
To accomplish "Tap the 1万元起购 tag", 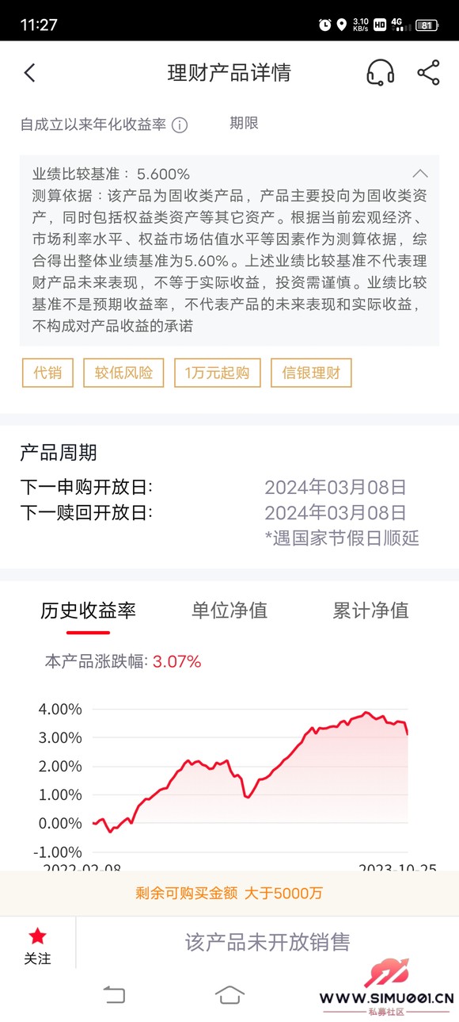I will click(x=217, y=373).
